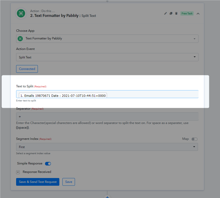Click the small app icon inside Choose App field
The height and width of the screenshot is (198, 220).
[20, 38]
